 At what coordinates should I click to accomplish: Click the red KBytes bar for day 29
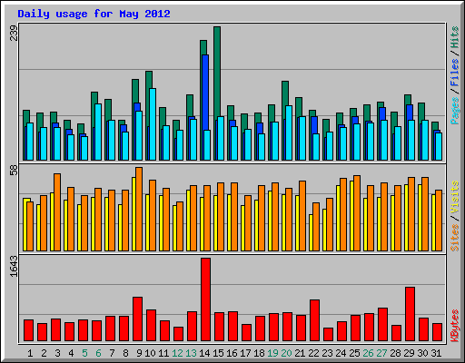[410, 314]
